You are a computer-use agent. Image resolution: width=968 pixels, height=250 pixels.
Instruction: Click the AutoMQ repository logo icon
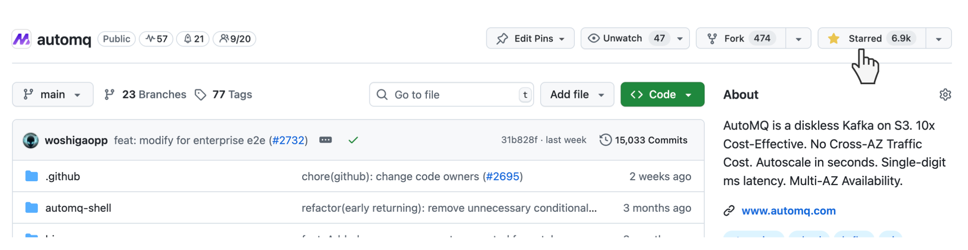[21, 39]
